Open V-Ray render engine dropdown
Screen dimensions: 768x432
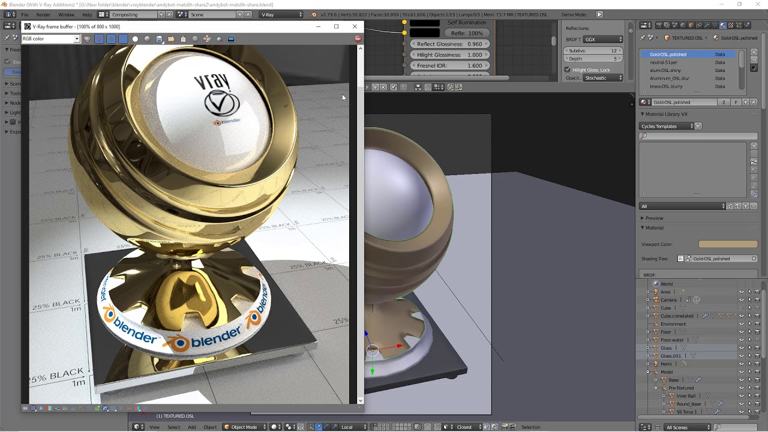click(281, 14)
